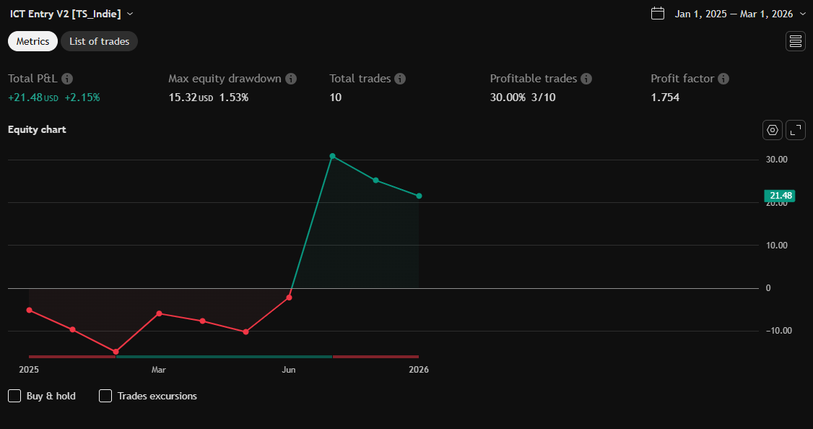Click the Max equity drawdown info icon

[291, 79]
